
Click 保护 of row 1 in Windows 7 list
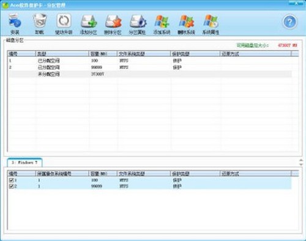pyautogui.click(x=177, y=180)
